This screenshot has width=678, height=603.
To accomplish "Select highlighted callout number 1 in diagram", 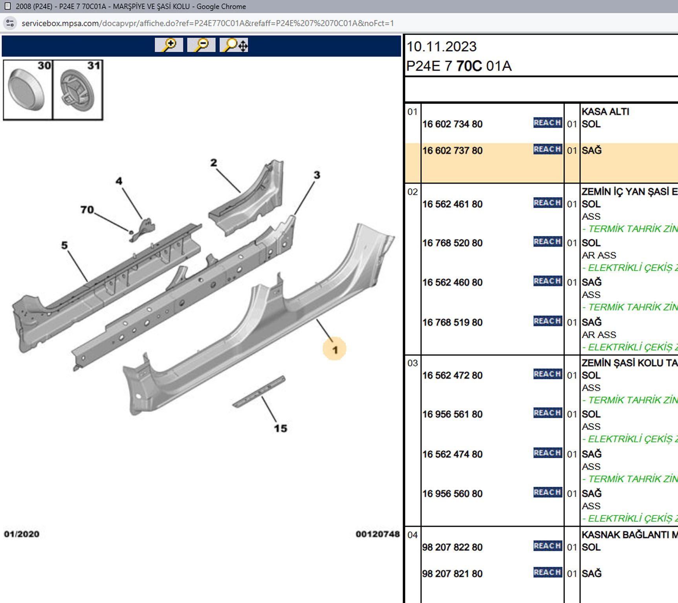I will click(335, 349).
